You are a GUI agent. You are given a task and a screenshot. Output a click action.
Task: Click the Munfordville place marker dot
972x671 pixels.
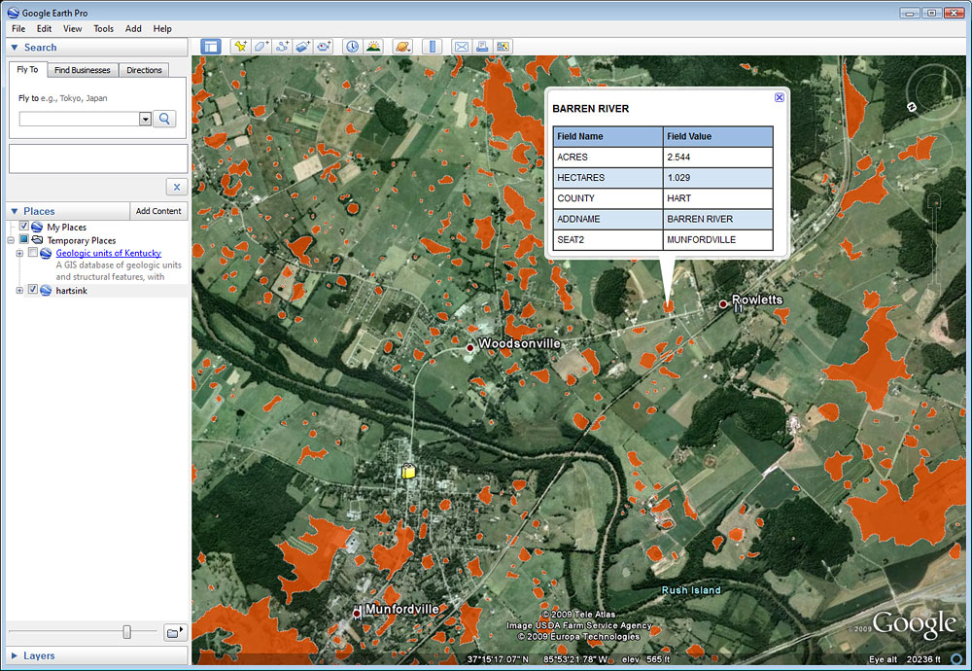[x=357, y=614]
